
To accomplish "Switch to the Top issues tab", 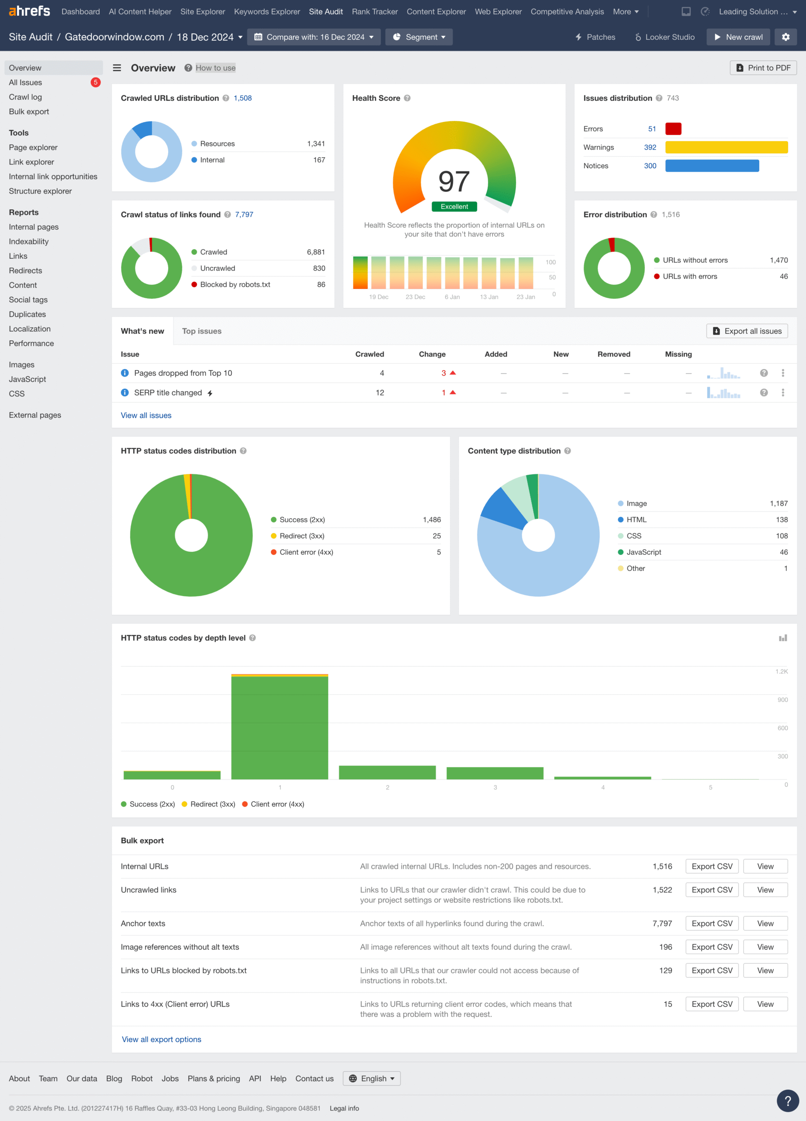I will 202,331.
